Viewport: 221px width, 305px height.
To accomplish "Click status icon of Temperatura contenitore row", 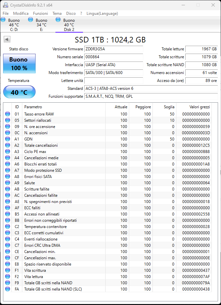I will point(8,227).
